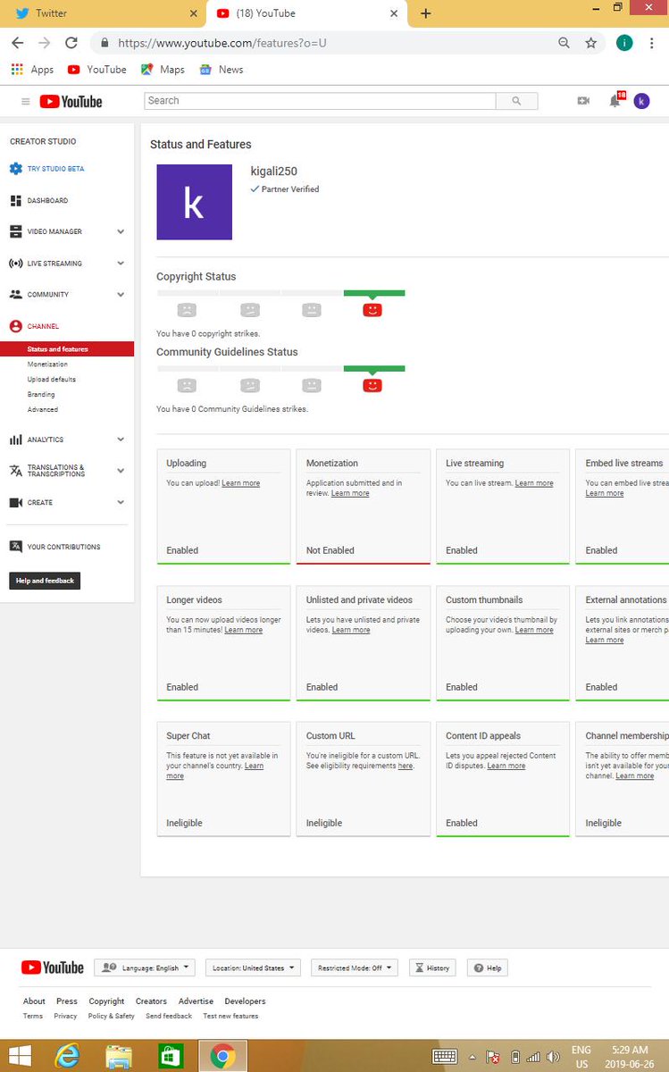
Task: Open the Windows Start menu
Action: click(x=20, y=1057)
